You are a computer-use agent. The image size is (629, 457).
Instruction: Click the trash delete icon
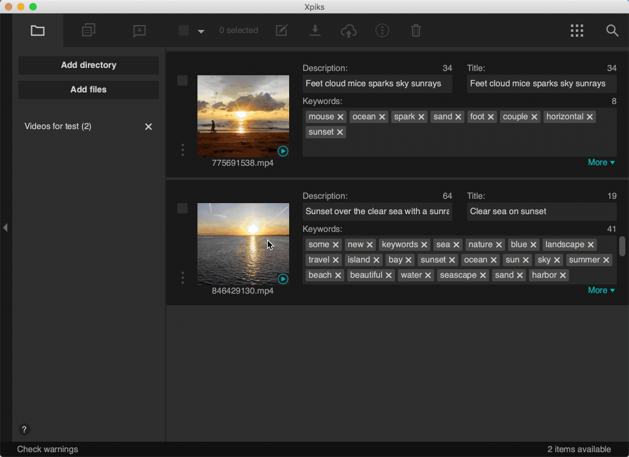[416, 31]
